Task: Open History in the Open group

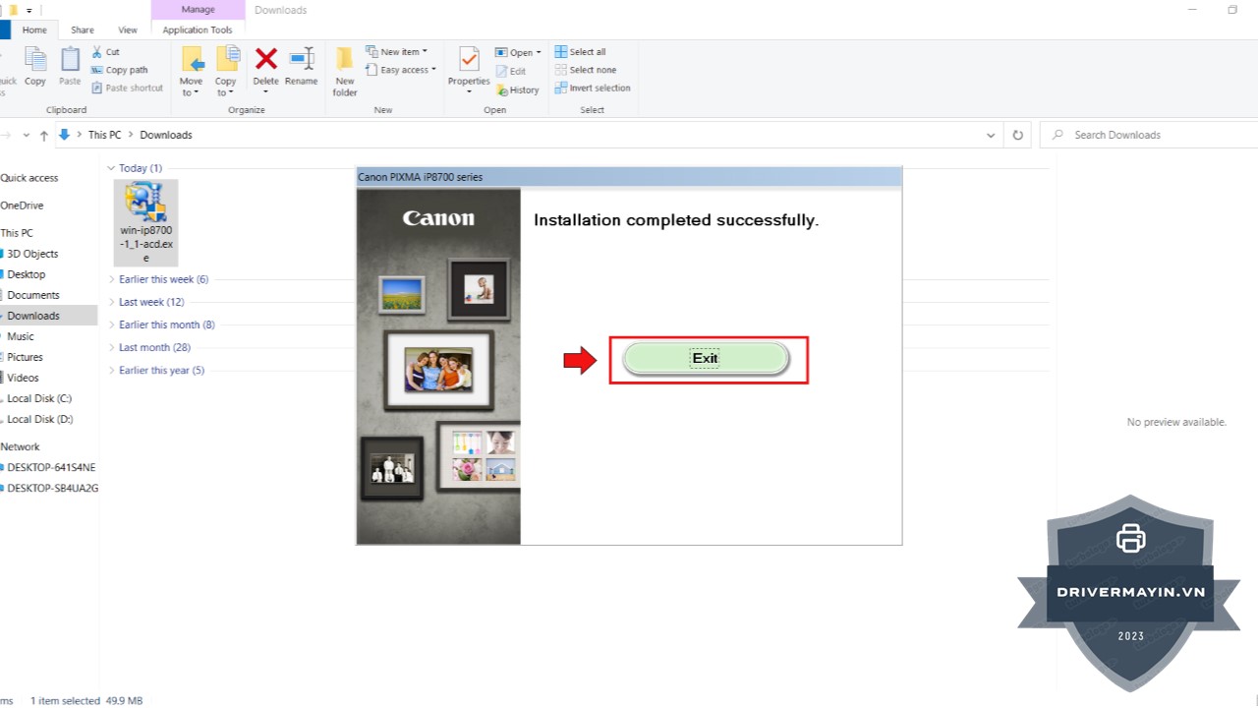Action: pos(518,89)
